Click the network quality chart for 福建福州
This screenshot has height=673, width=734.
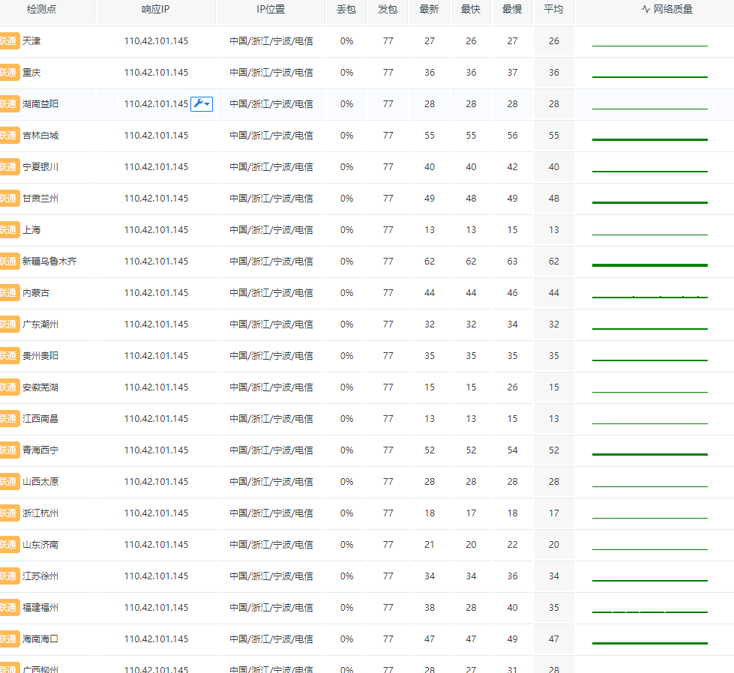tap(649, 610)
